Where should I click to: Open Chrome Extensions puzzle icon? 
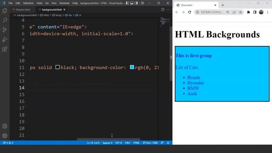click(248, 12)
